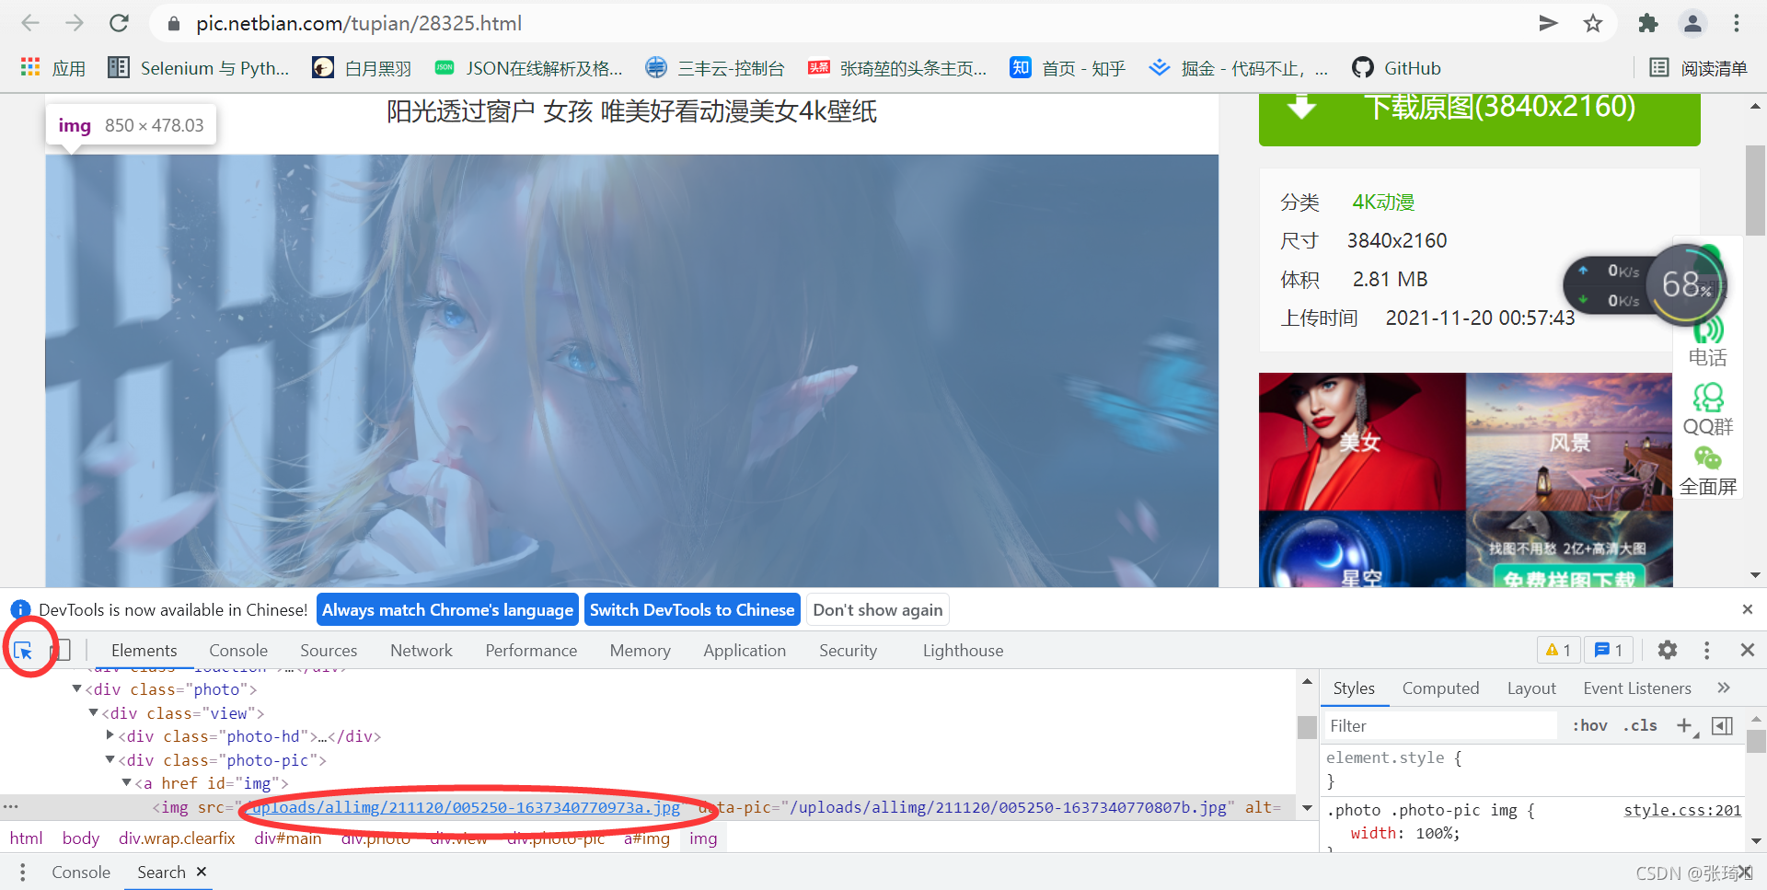1767x890 pixels.
Task: Switch to the Security tab
Action: pyautogui.click(x=848, y=651)
